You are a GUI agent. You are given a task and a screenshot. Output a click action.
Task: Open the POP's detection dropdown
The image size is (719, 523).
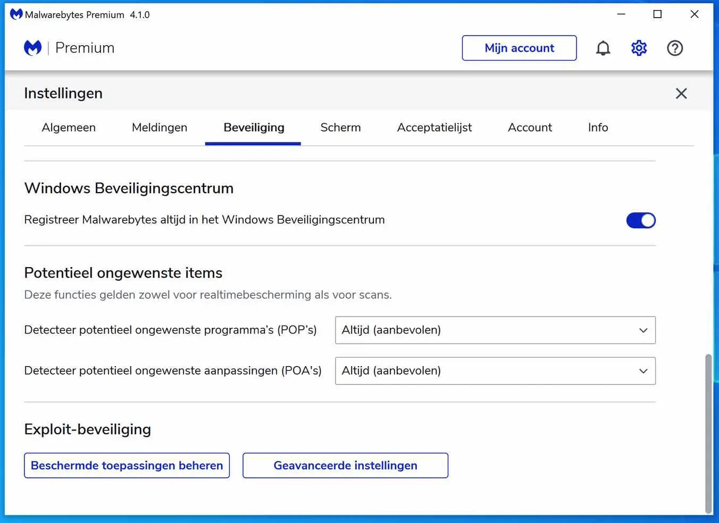495,330
